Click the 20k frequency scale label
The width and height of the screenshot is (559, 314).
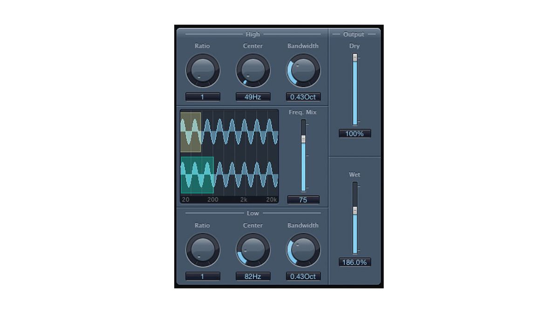(272, 199)
